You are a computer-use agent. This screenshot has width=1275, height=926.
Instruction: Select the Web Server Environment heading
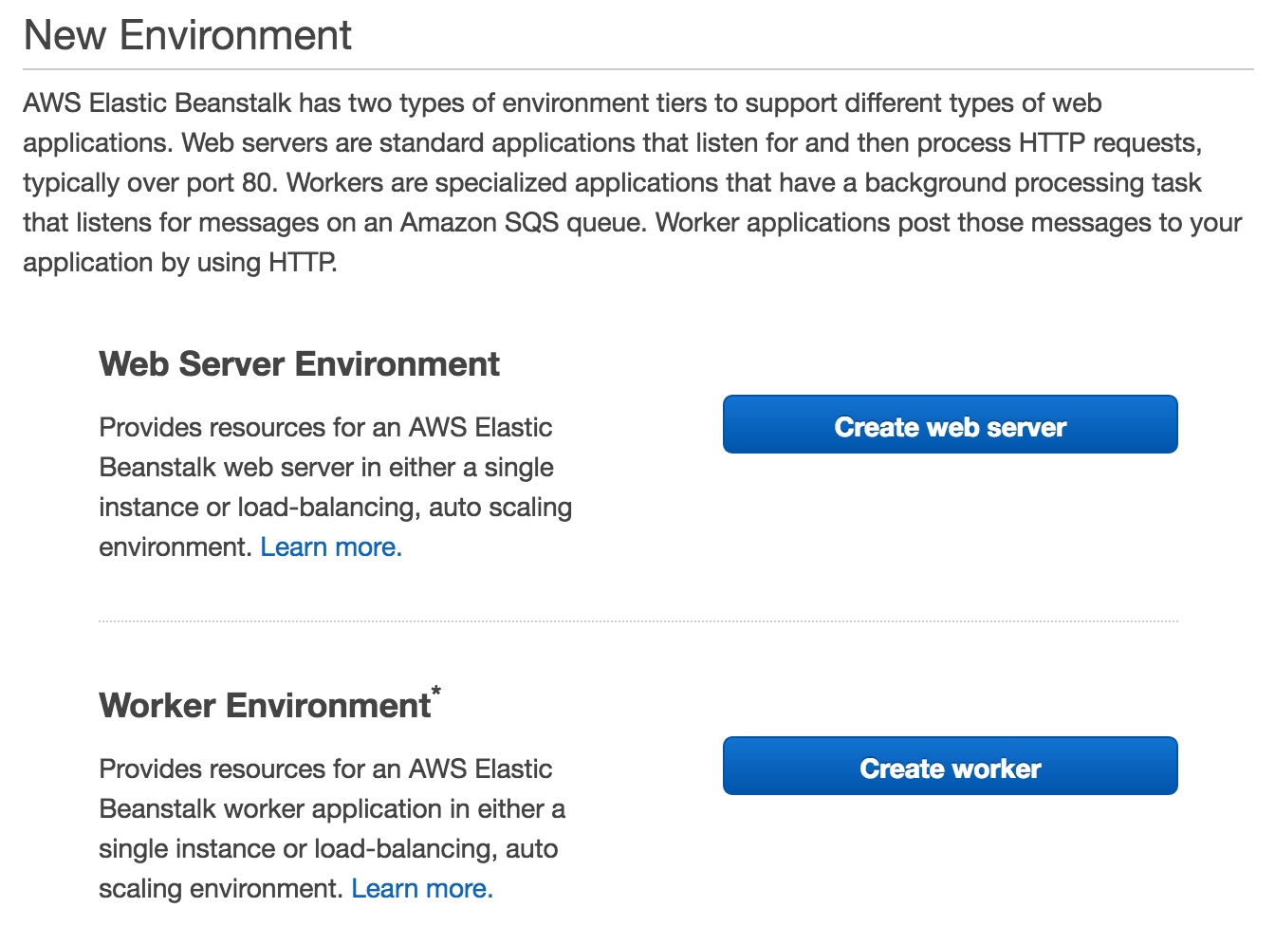[299, 364]
